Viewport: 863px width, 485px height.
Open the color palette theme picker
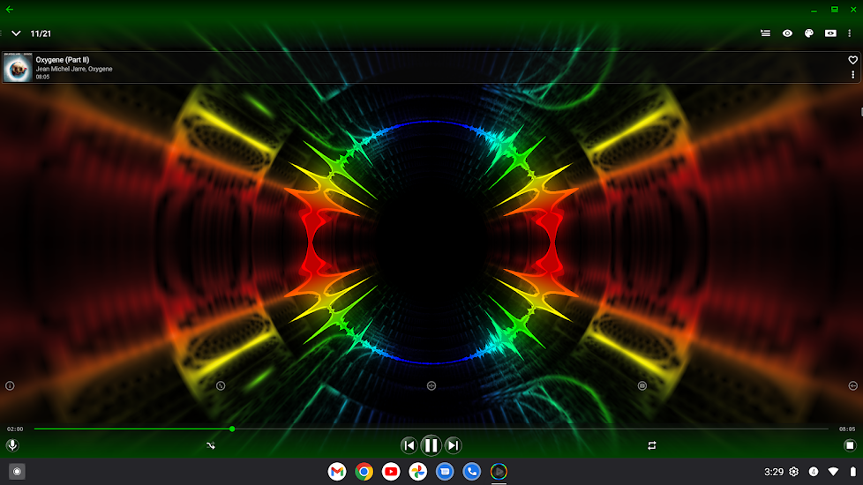[x=808, y=34]
